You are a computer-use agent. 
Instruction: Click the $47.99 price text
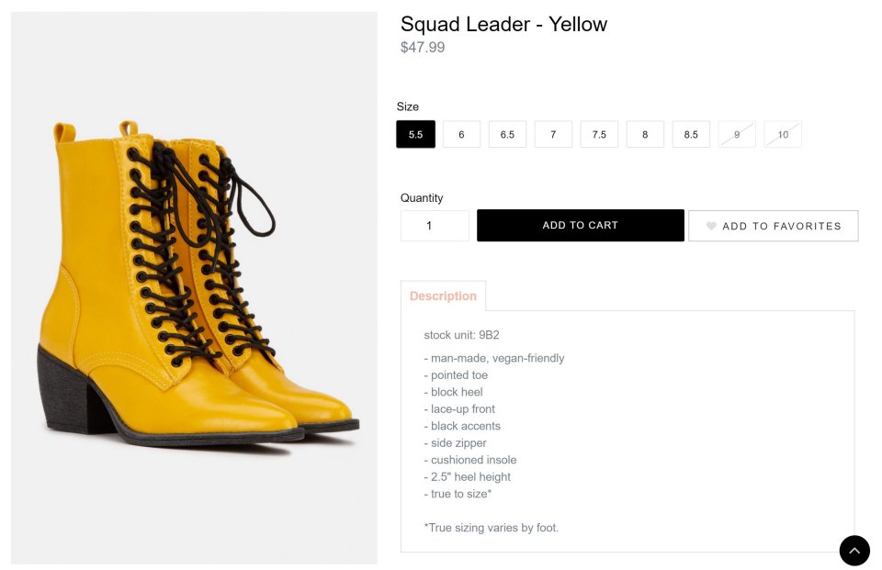coord(423,48)
